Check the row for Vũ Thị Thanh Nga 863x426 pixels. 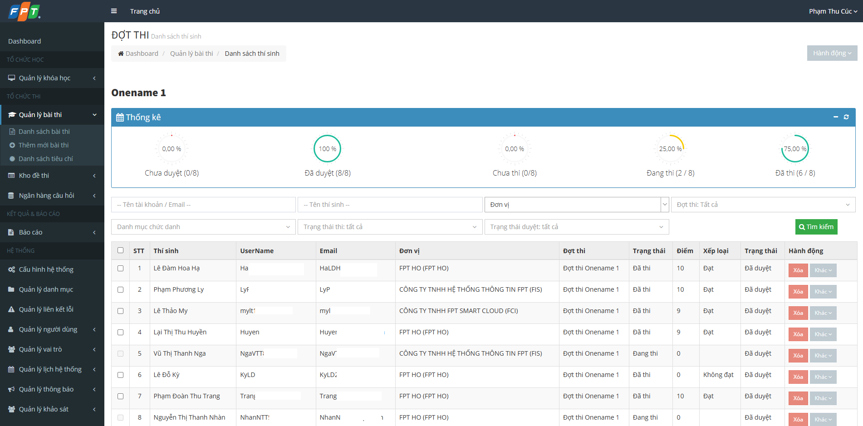[x=120, y=353]
